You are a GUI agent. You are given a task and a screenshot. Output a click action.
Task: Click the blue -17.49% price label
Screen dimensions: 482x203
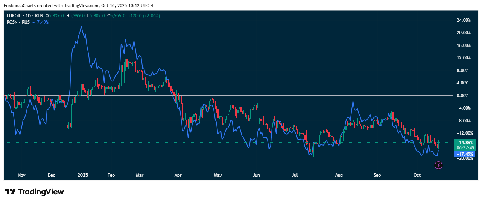point(465,154)
